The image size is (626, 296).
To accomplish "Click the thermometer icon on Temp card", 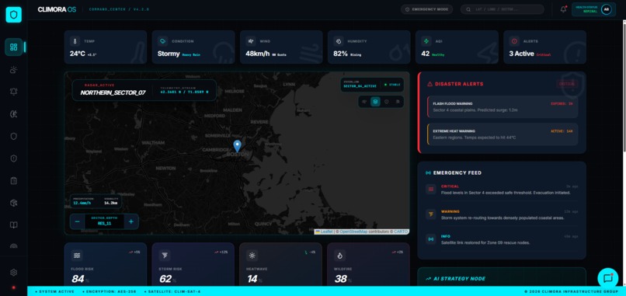I will (75, 41).
